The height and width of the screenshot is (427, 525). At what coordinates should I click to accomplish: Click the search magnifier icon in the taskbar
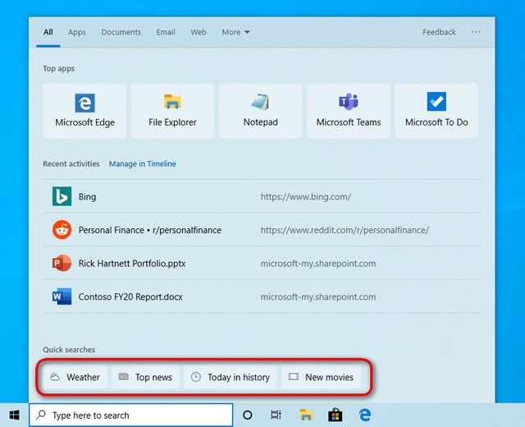point(41,415)
